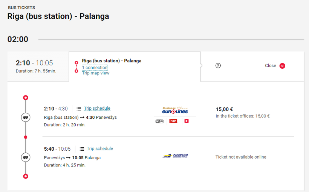Open Trip schedule for the 5:40 departure

(100, 148)
